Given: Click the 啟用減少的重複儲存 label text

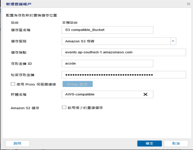Looking at the screenshot, I should click(85, 108).
